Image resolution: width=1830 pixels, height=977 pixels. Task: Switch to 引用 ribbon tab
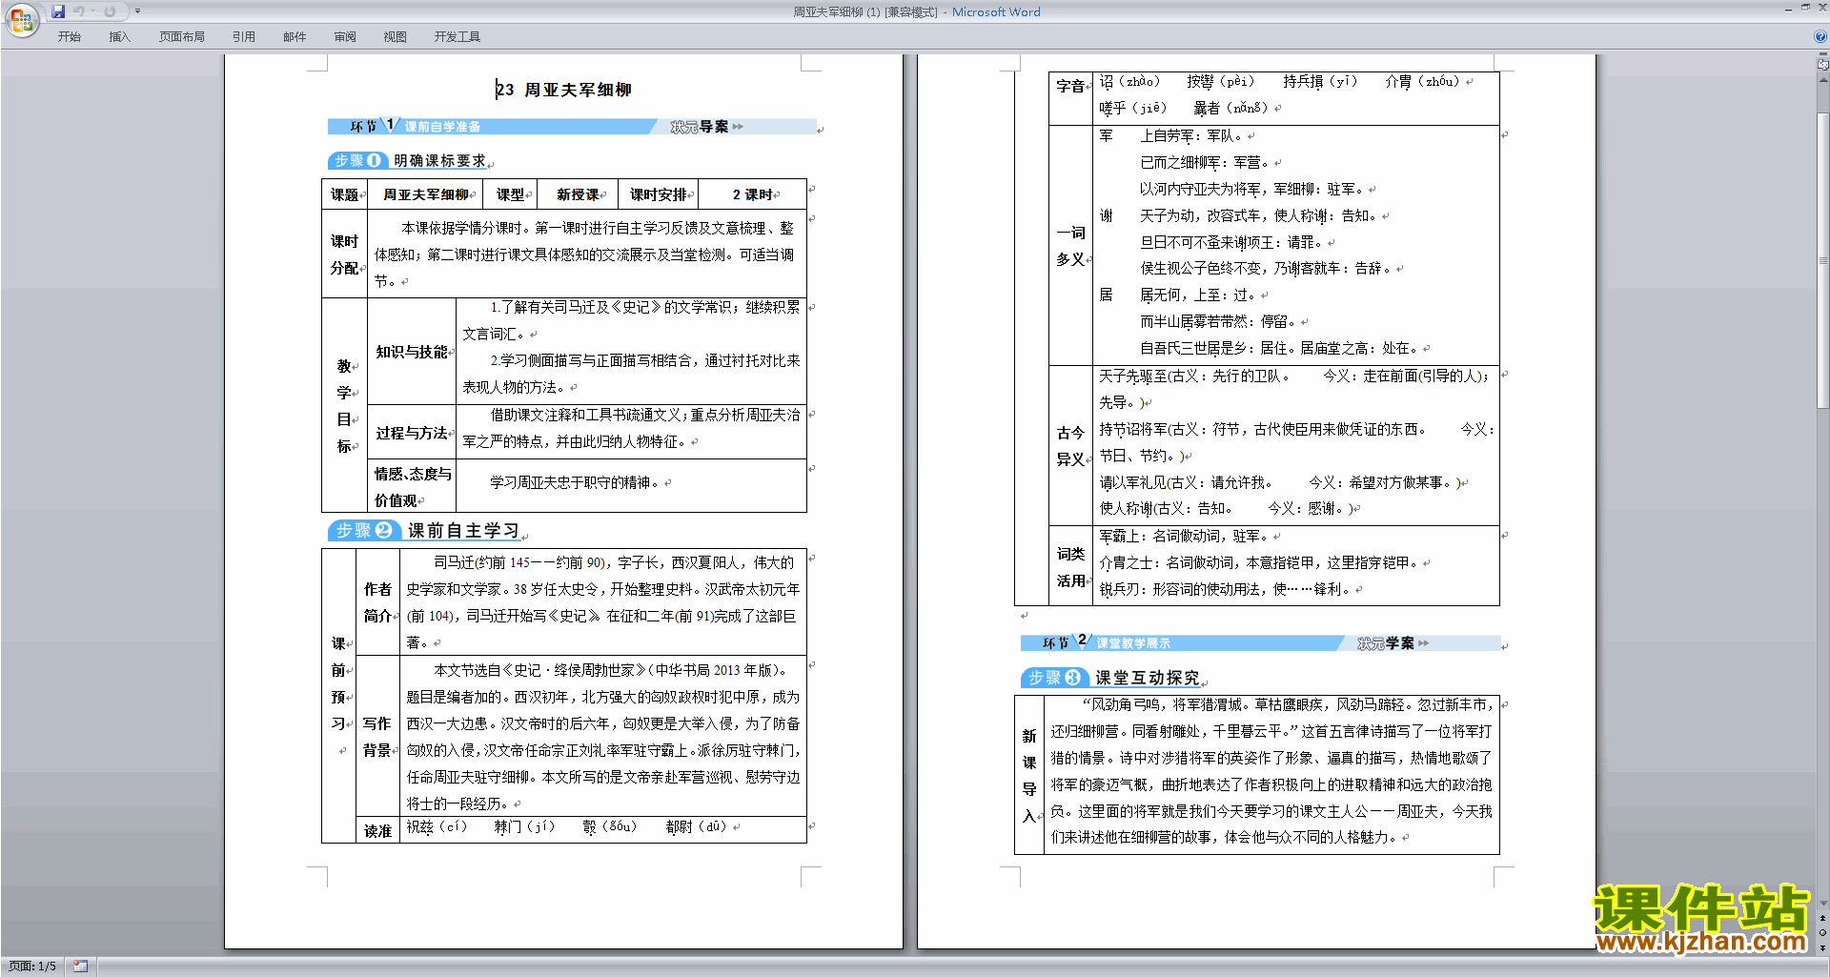click(244, 37)
